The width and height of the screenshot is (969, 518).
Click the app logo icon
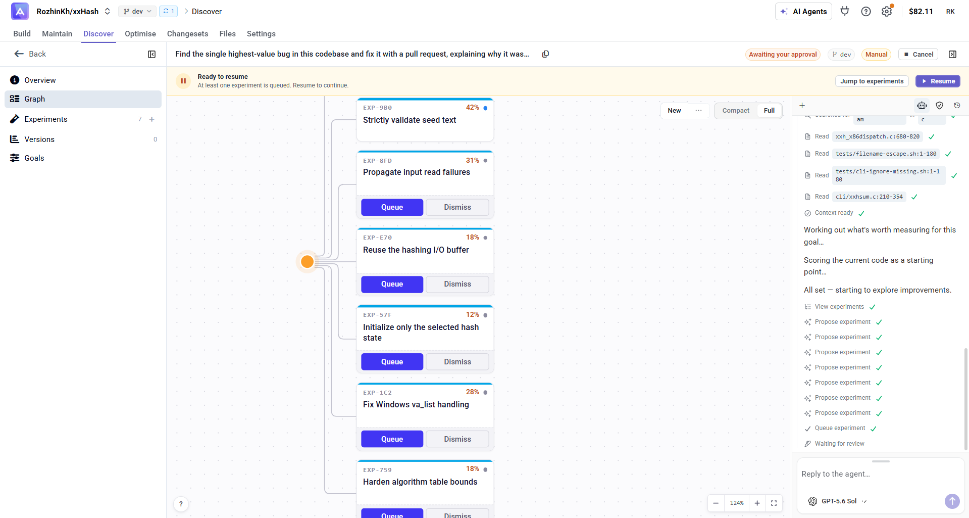pyautogui.click(x=20, y=11)
